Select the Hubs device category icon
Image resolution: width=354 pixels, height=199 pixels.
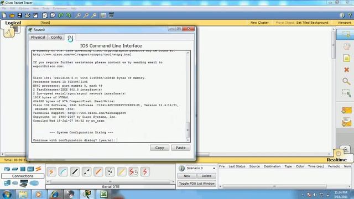[23, 169]
